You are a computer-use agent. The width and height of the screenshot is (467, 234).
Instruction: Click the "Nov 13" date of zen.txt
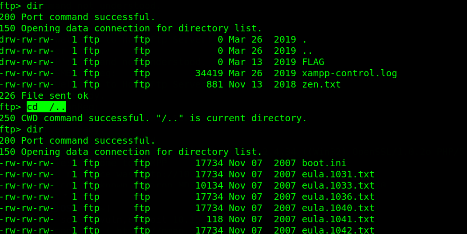[x=245, y=85]
